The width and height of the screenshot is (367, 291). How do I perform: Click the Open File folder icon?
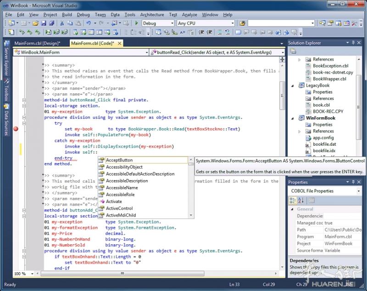35,23
